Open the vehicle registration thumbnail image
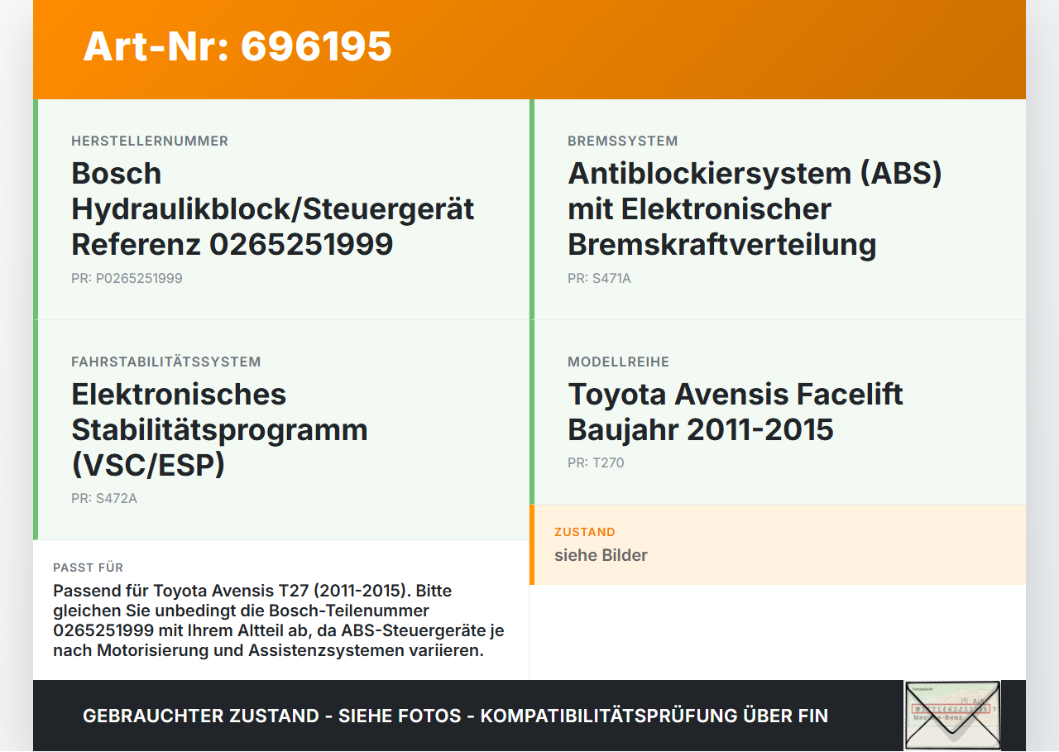 pyautogui.click(x=952, y=716)
